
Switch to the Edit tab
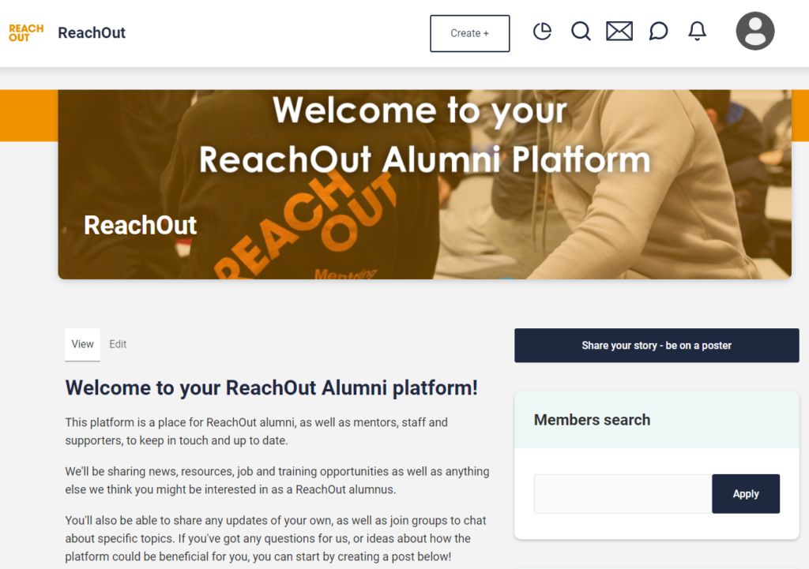[118, 344]
